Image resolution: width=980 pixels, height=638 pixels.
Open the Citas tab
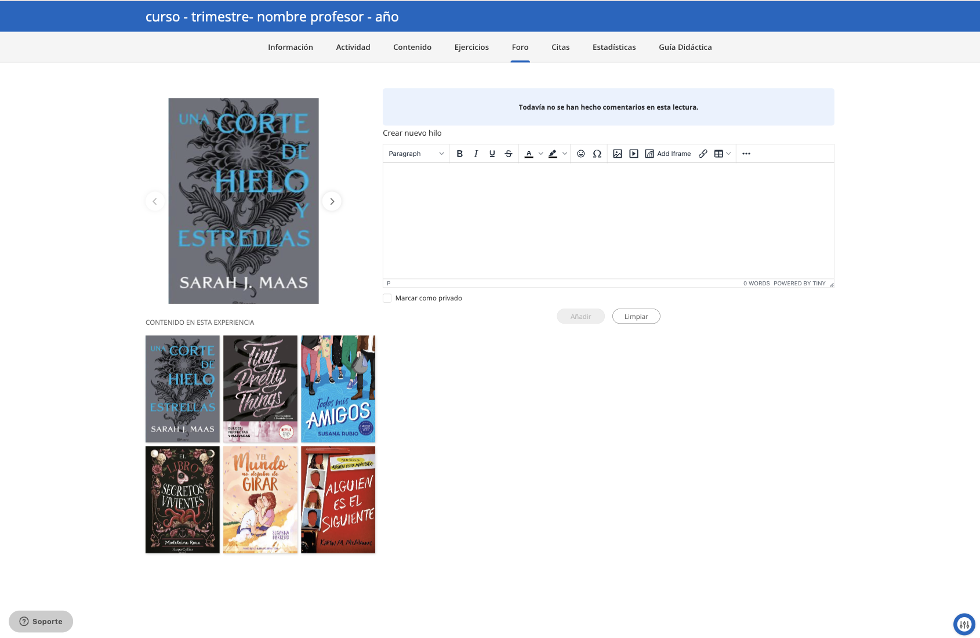coord(561,47)
